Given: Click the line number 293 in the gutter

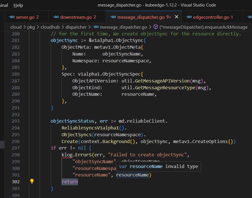Looking at the screenshot, I should tap(16, 121).
